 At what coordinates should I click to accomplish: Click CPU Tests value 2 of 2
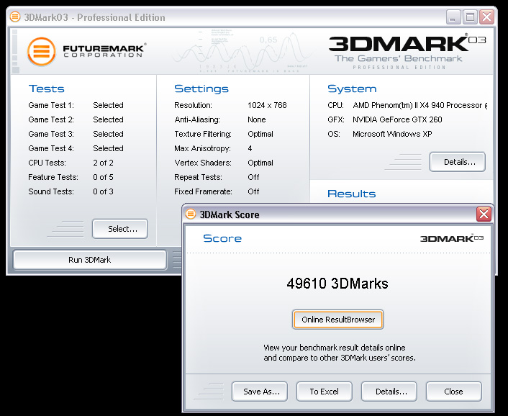(x=103, y=163)
